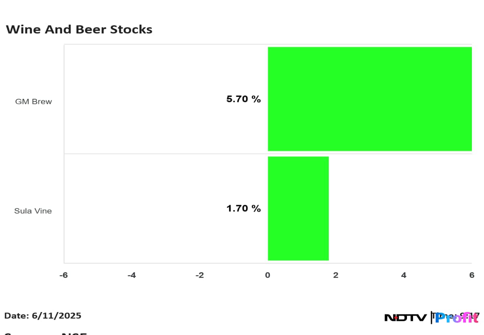The width and height of the screenshot is (484, 335).
Task: Click the Date: 6/11/2025 text
Action: click(x=43, y=316)
